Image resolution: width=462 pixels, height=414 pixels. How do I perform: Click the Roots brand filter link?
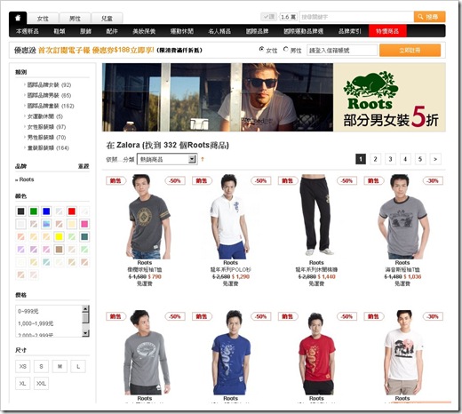pos(27,179)
